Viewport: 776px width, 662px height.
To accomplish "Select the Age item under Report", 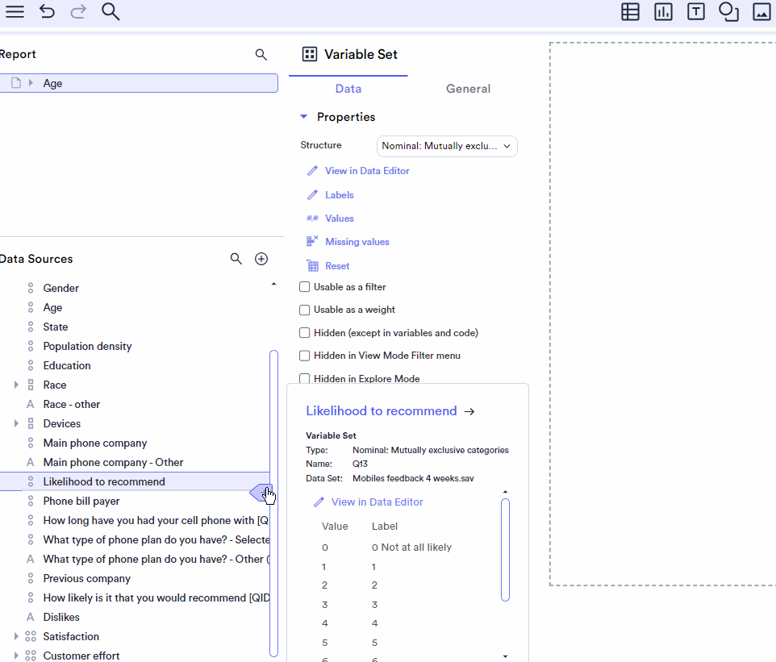I will coord(52,83).
